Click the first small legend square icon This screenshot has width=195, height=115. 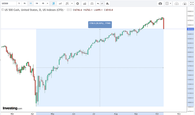tap(68, 10)
